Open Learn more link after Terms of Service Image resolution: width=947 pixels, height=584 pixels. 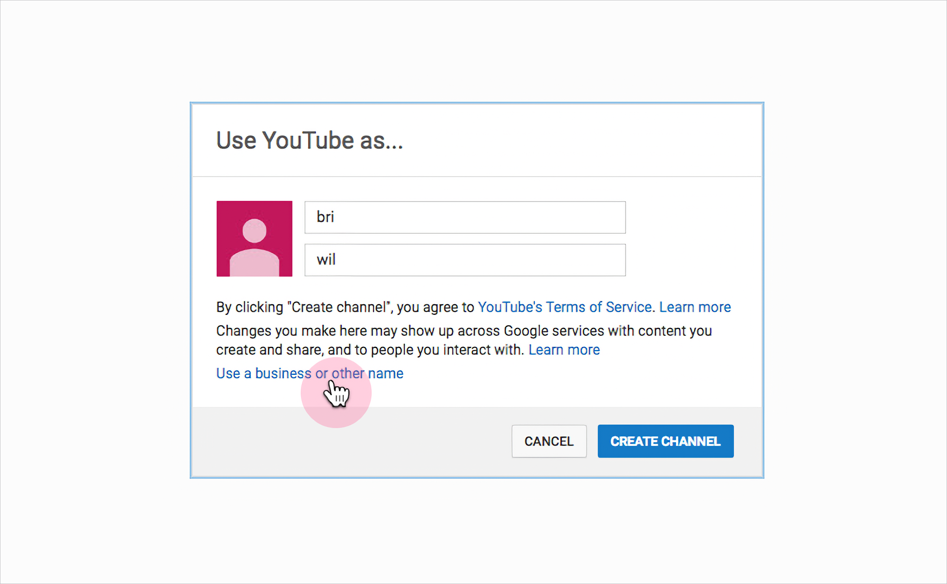click(695, 307)
